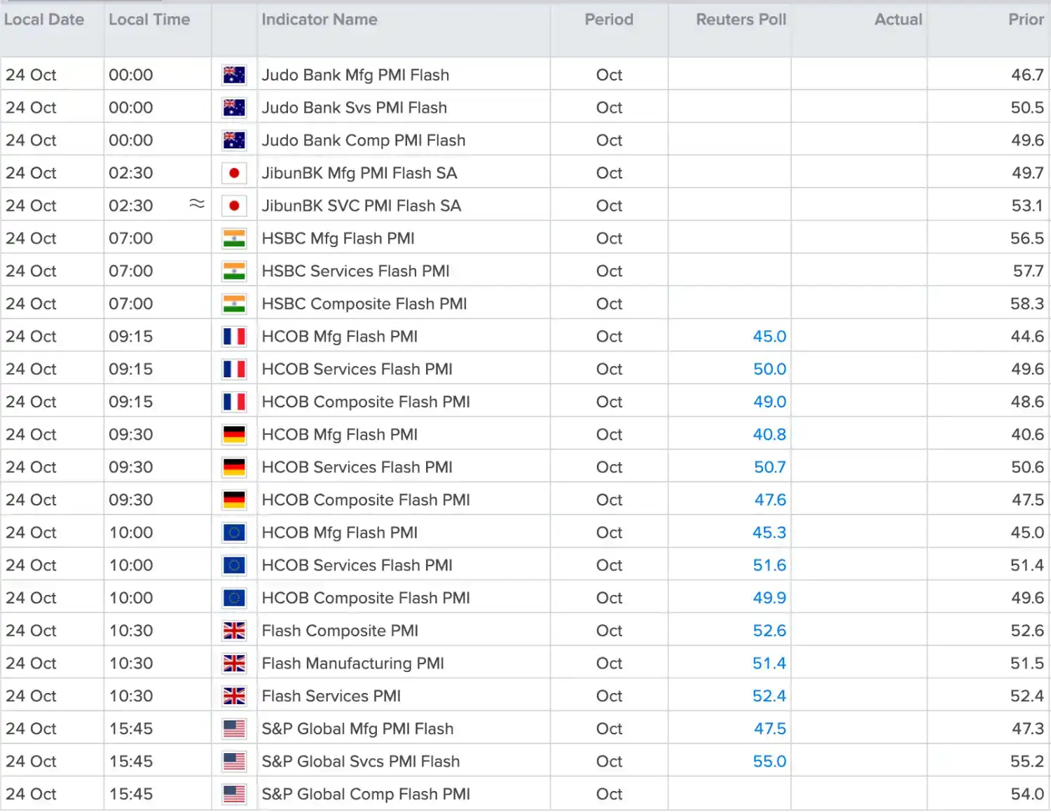This screenshot has width=1051, height=812.
Task: Select the Reuters Poll value 47.5
Action: 770,729
